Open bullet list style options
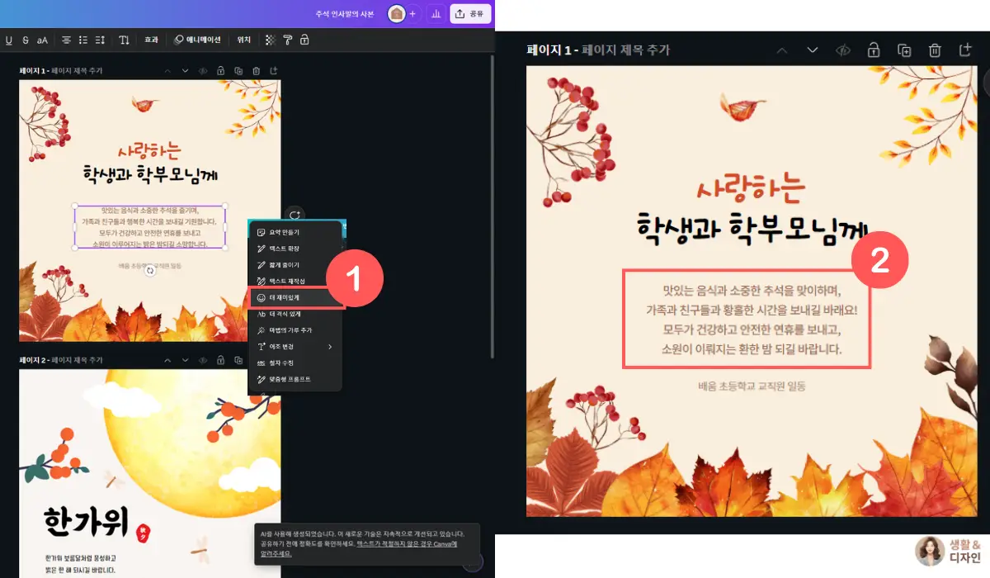The width and height of the screenshot is (990, 578). pyautogui.click(x=82, y=39)
